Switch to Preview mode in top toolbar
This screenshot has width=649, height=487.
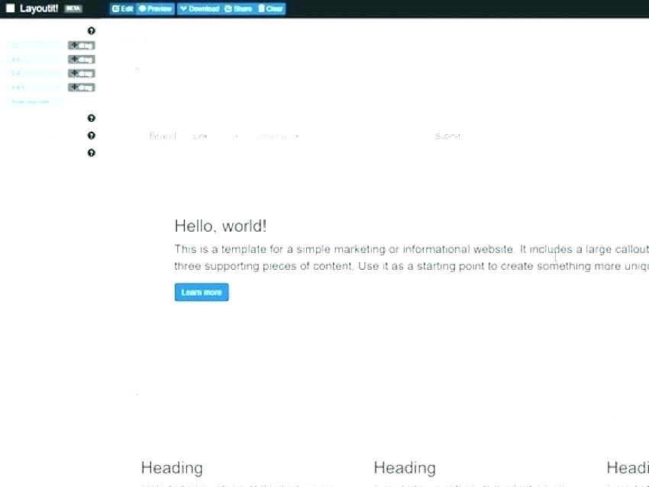(x=155, y=8)
